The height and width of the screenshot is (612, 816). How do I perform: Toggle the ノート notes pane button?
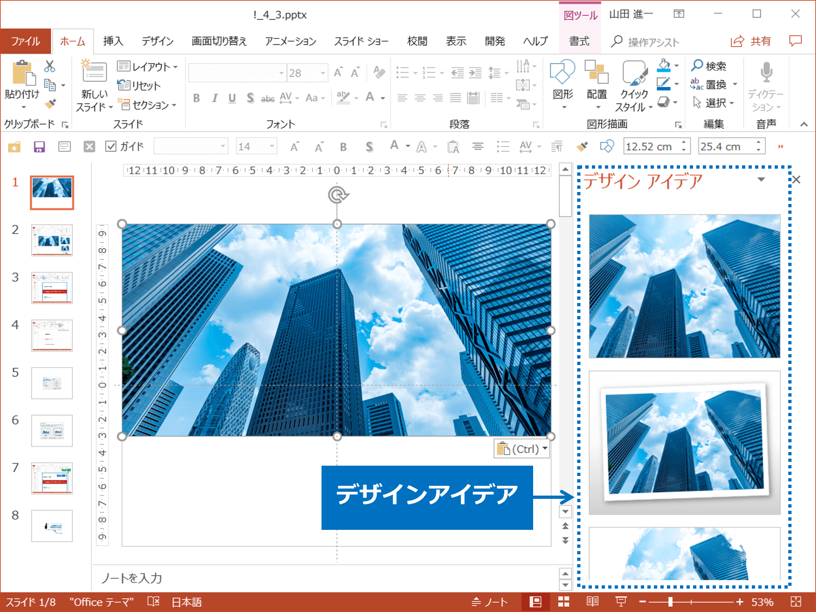490,602
